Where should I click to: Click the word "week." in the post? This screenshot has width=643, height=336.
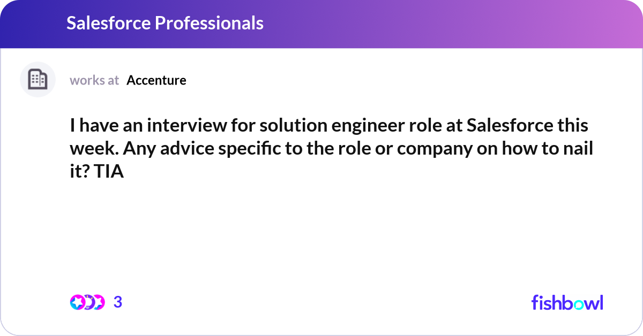click(93, 149)
